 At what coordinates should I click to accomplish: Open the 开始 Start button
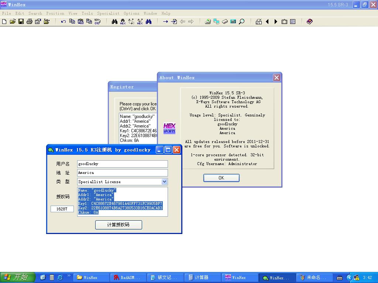pyautogui.click(x=18, y=277)
